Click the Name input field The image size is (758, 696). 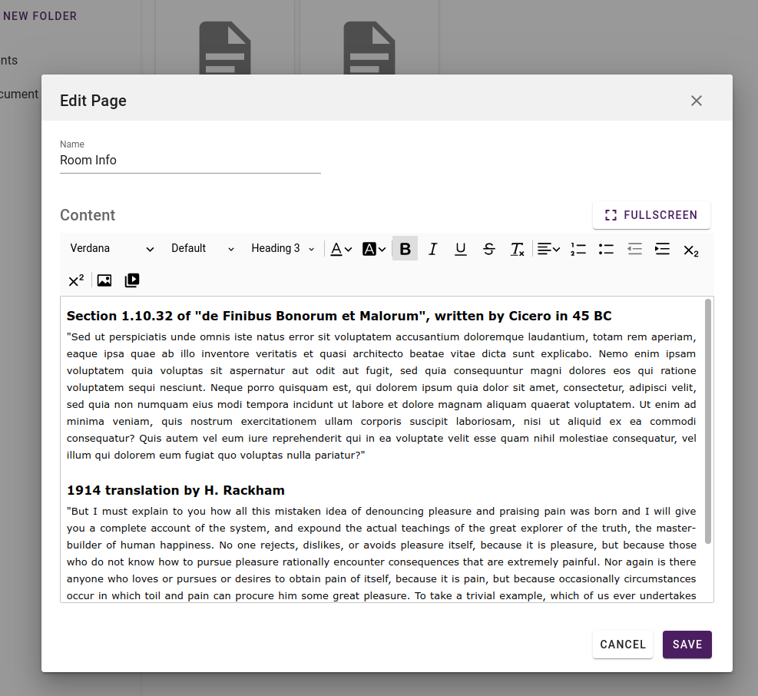[x=190, y=160]
